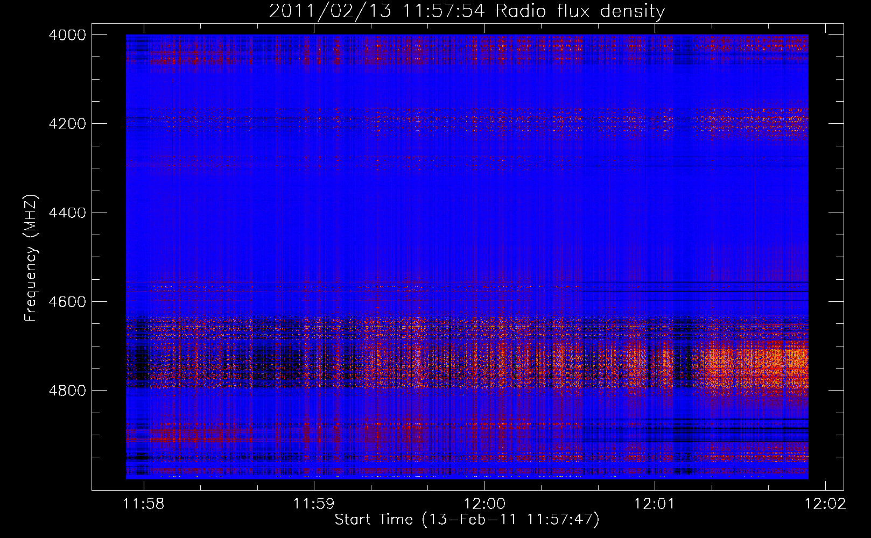Click the '4800' frequency axis label
This screenshot has width=871, height=538.
(x=67, y=391)
